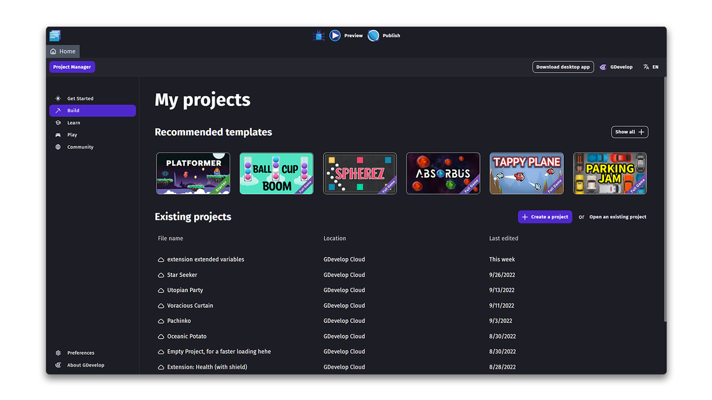The width and height of the screenshot is (712, 400).
Task: Click Open an existing project
Action: [618, 217]
